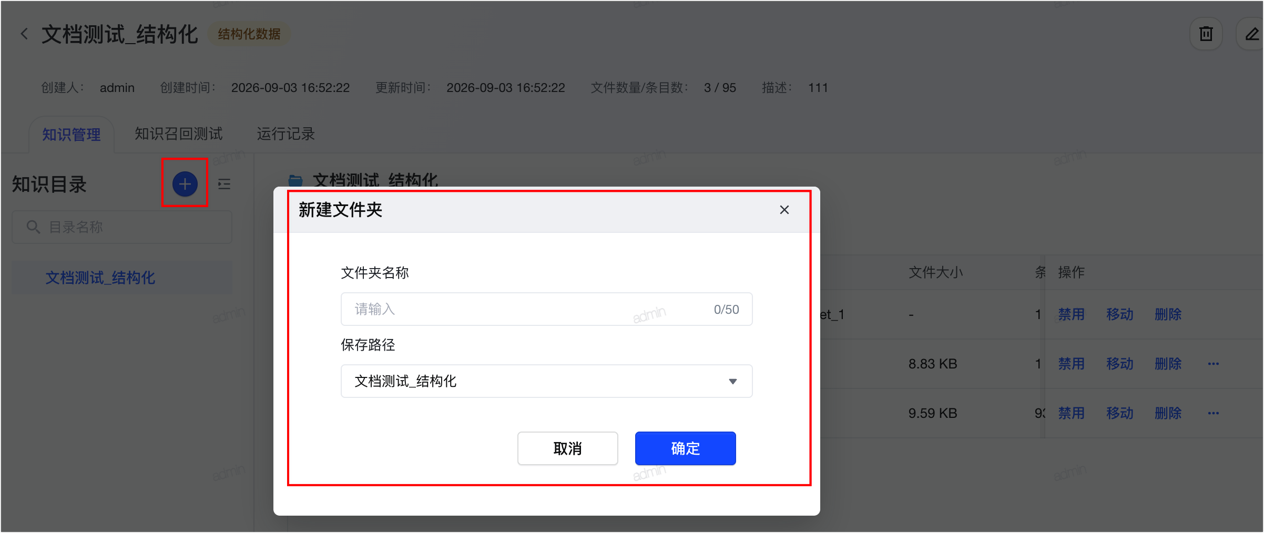Viewport: 1264px width, 533px height.
Task: Click 禁用 in the 9.59 KB row
Action: (1072, 413)
